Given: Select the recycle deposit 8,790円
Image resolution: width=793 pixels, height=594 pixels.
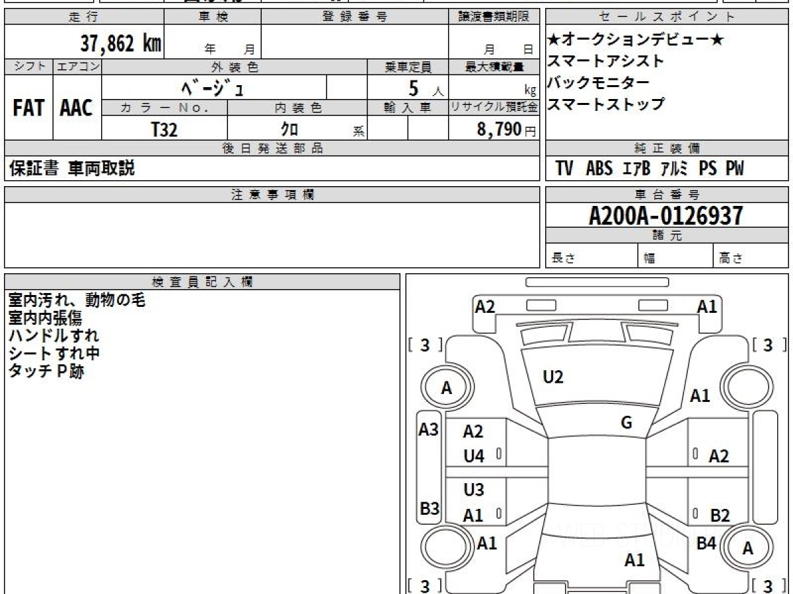Looking at the screenshot, I should click(507, 129).
